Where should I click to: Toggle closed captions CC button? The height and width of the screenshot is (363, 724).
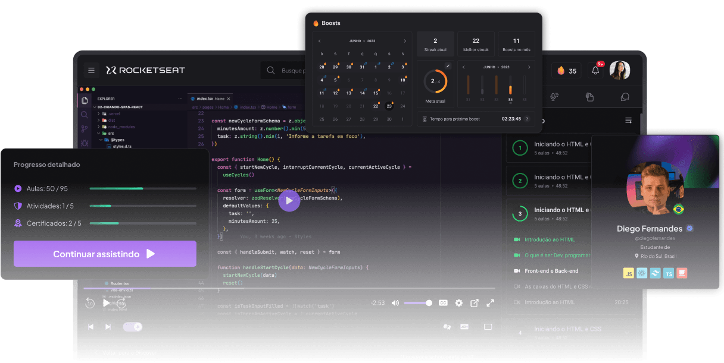pyautogui.click(x=443, y=303)
